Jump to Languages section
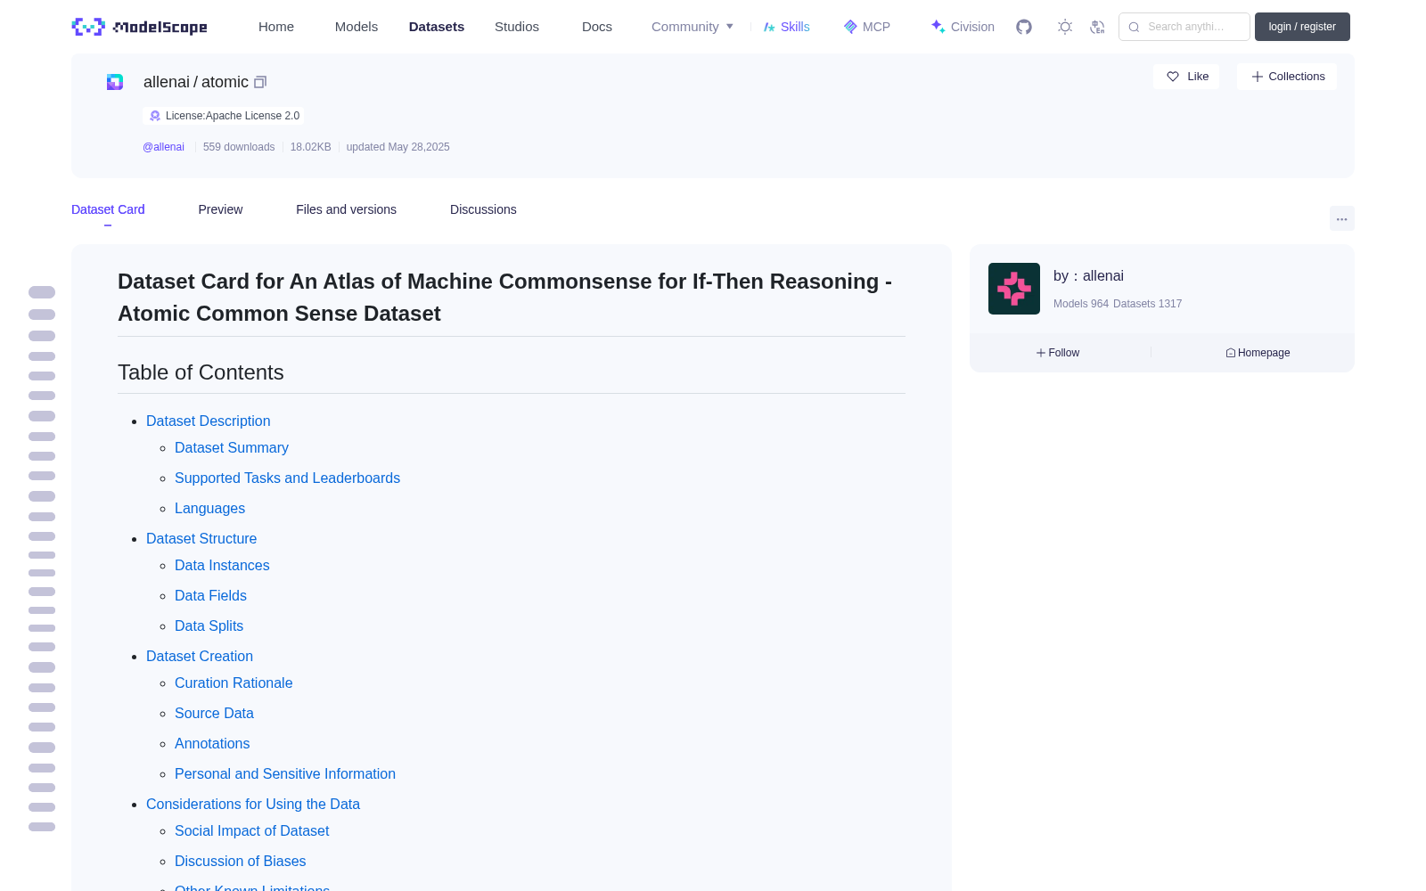The image size is (1426, 891). pyautogui.click(x=209, y=508)
